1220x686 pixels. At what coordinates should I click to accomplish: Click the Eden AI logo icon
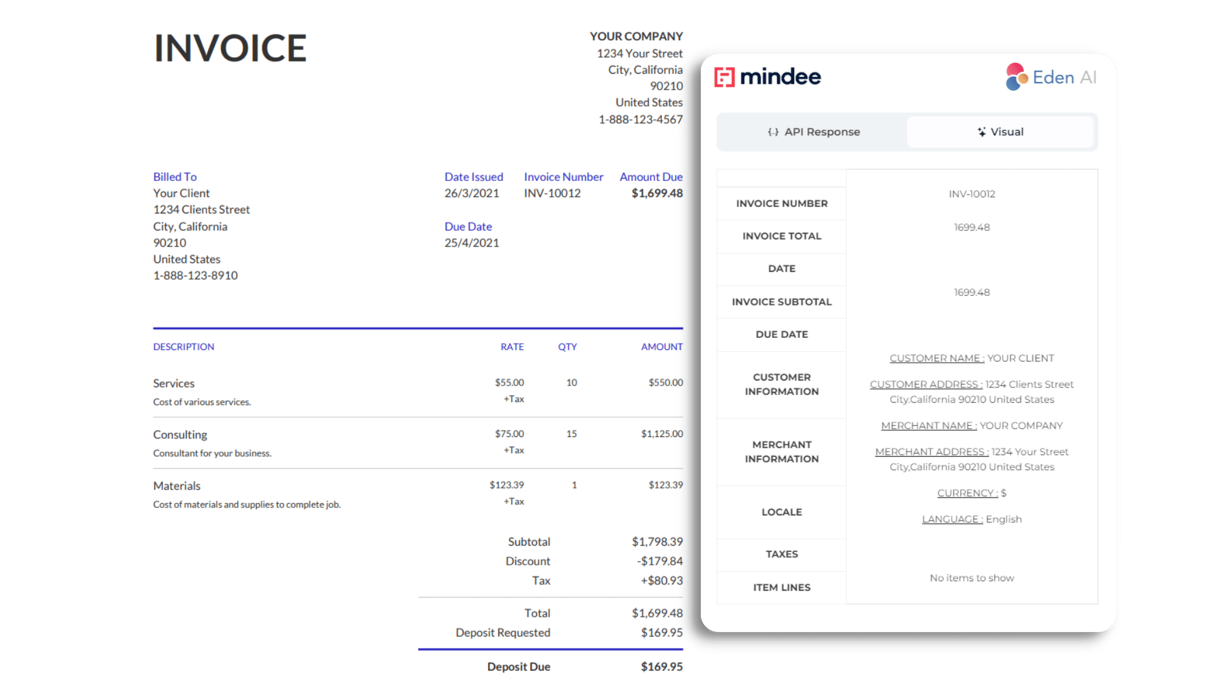coord(1017,77)
